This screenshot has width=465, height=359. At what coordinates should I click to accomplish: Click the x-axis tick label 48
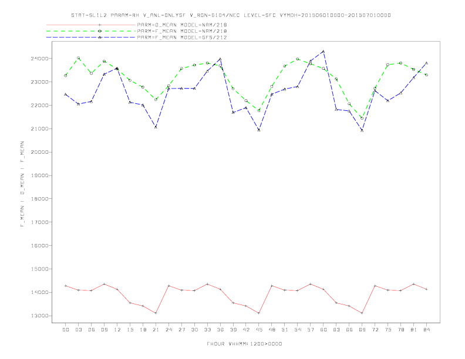pos(272,330)
